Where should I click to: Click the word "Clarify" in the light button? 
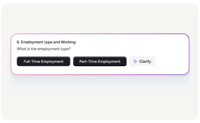click(145, 61)
